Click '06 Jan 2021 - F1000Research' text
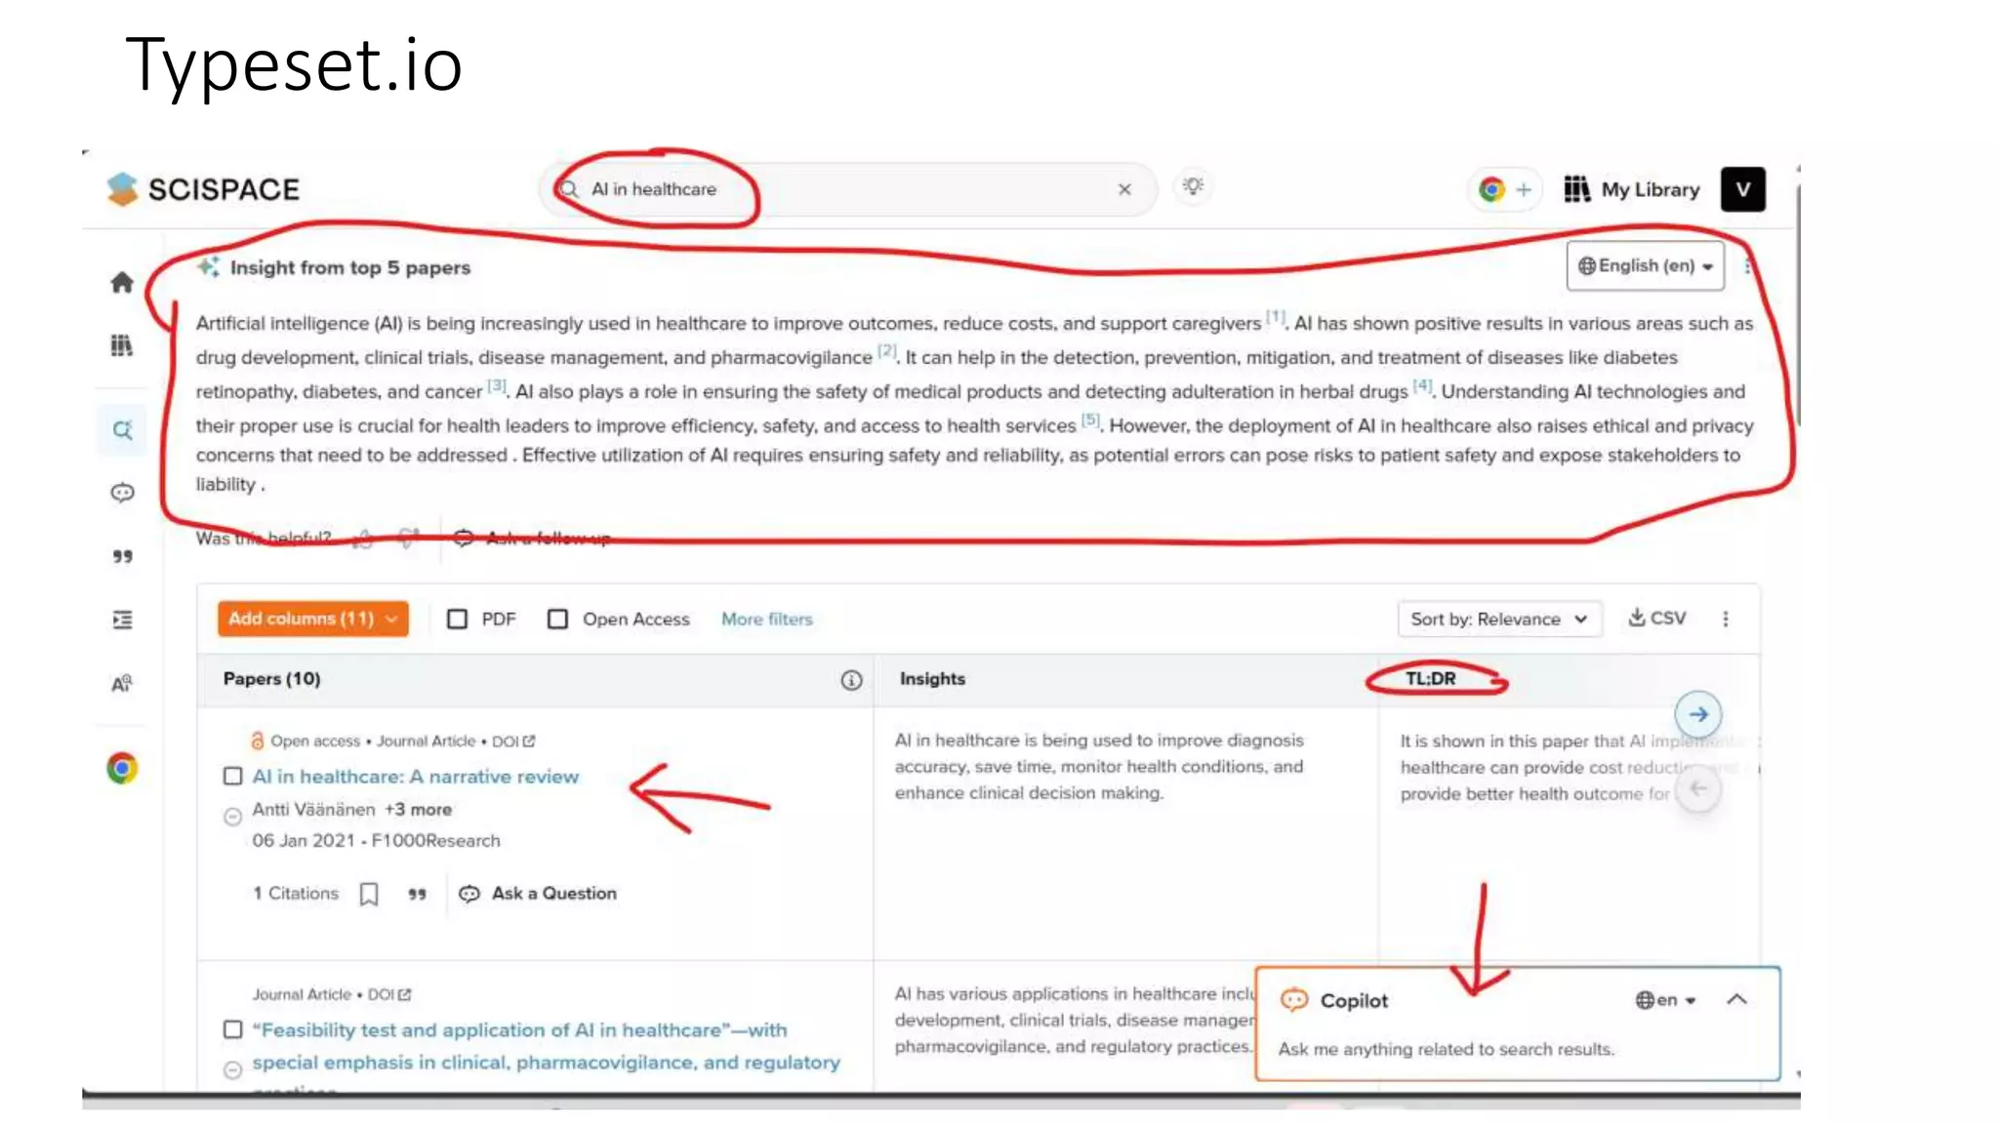 tap(376, 841)
